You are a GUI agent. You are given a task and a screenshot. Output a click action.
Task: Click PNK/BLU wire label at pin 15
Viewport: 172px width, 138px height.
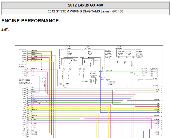[34, 116]
